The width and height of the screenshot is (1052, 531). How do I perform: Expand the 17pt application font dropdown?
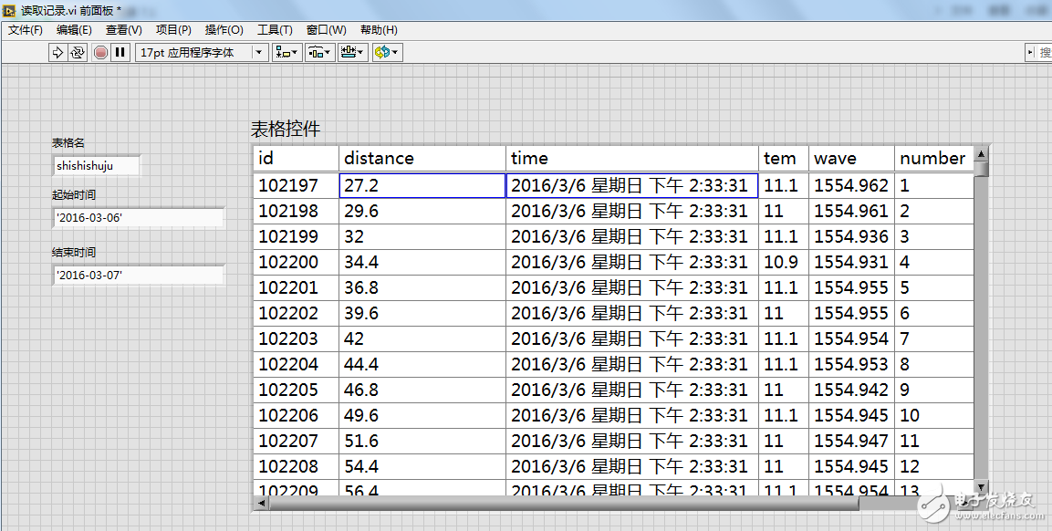pos(259,53)
